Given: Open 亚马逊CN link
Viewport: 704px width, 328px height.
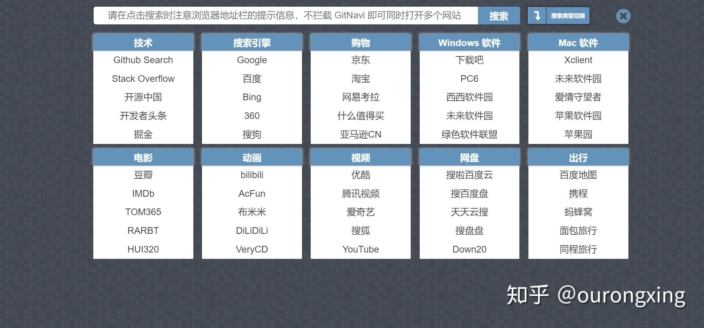Looking at the screenshot, I should [361, 135].
